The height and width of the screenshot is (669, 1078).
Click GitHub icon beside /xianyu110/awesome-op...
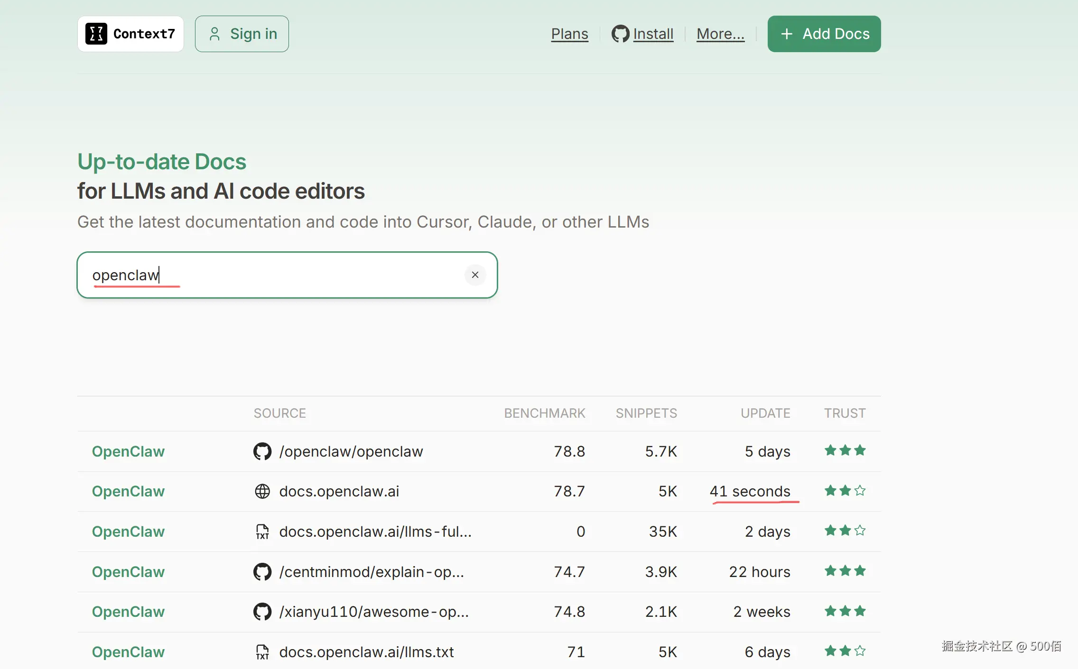pyautogui.click(x=262, y=612)
